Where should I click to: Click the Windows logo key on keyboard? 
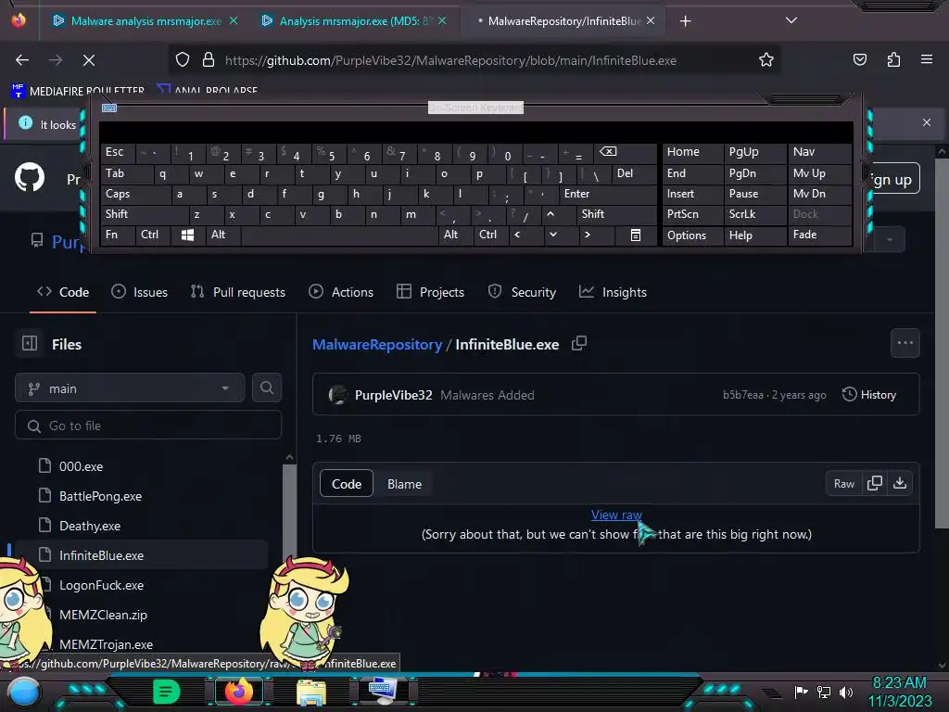point(187,235)
